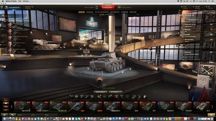216x121 pixels.
Task: Select the Grille tank in carousel
Action: click(130, 106)
